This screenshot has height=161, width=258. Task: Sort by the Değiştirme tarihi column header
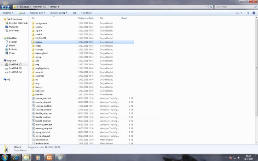click(86, 18)
